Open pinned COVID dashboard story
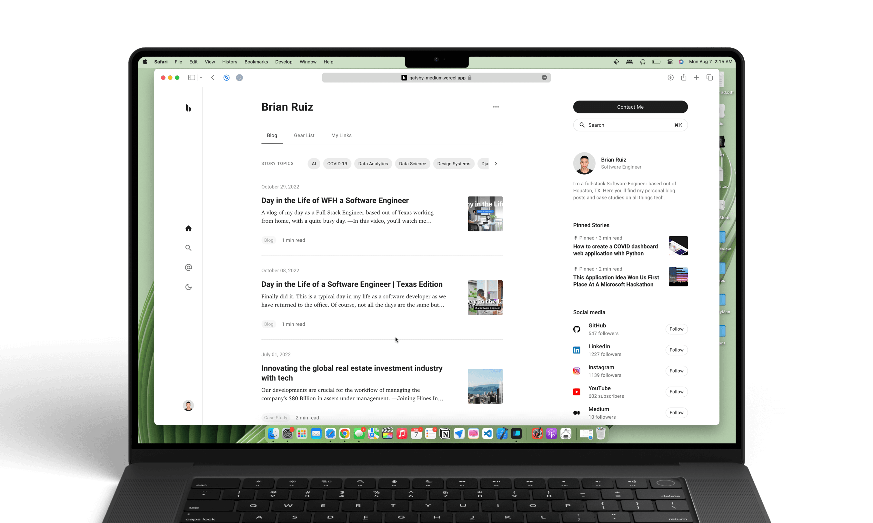873x523 pixels. (615, 250)
